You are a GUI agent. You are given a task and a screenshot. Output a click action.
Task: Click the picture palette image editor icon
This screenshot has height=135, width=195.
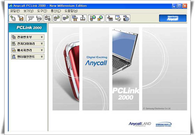click(118, 18)
